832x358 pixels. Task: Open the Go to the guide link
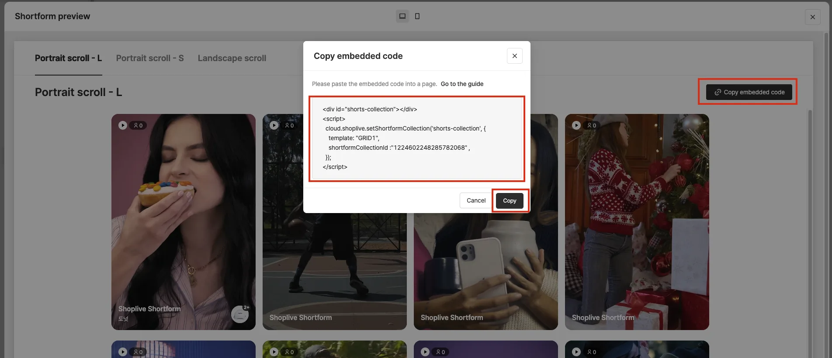pos(462,84)
